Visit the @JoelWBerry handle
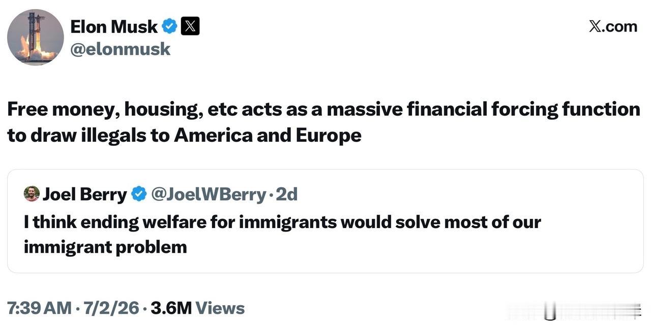Viewport: 651px width, 329px height. 209,194
